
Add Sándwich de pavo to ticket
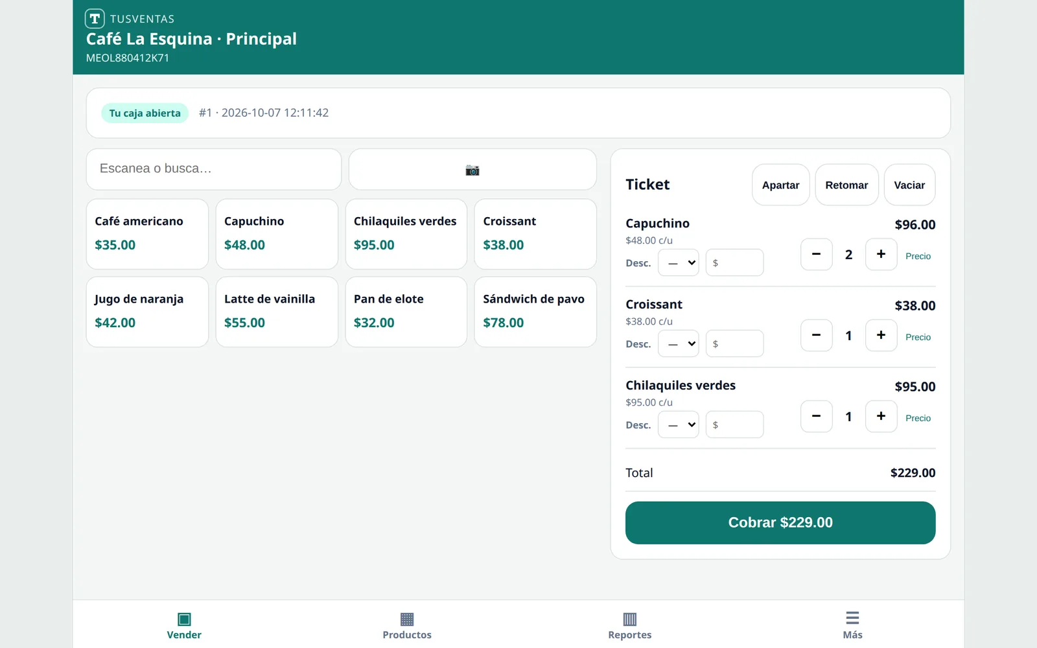pyautogui.click(x=535, y=312)
